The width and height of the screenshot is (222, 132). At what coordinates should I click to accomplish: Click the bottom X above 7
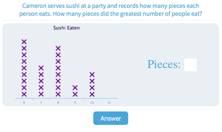coord(41,94)
